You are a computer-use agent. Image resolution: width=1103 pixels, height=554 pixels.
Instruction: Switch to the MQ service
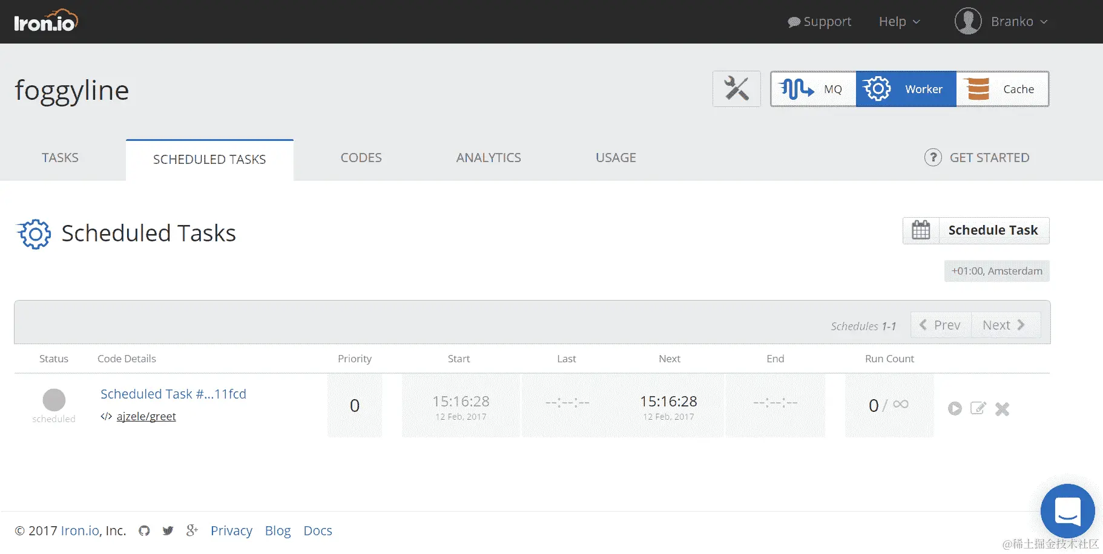[x=813, y=89]
